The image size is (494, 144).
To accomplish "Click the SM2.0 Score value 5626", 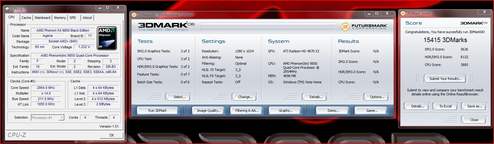I will pos(464,49).
